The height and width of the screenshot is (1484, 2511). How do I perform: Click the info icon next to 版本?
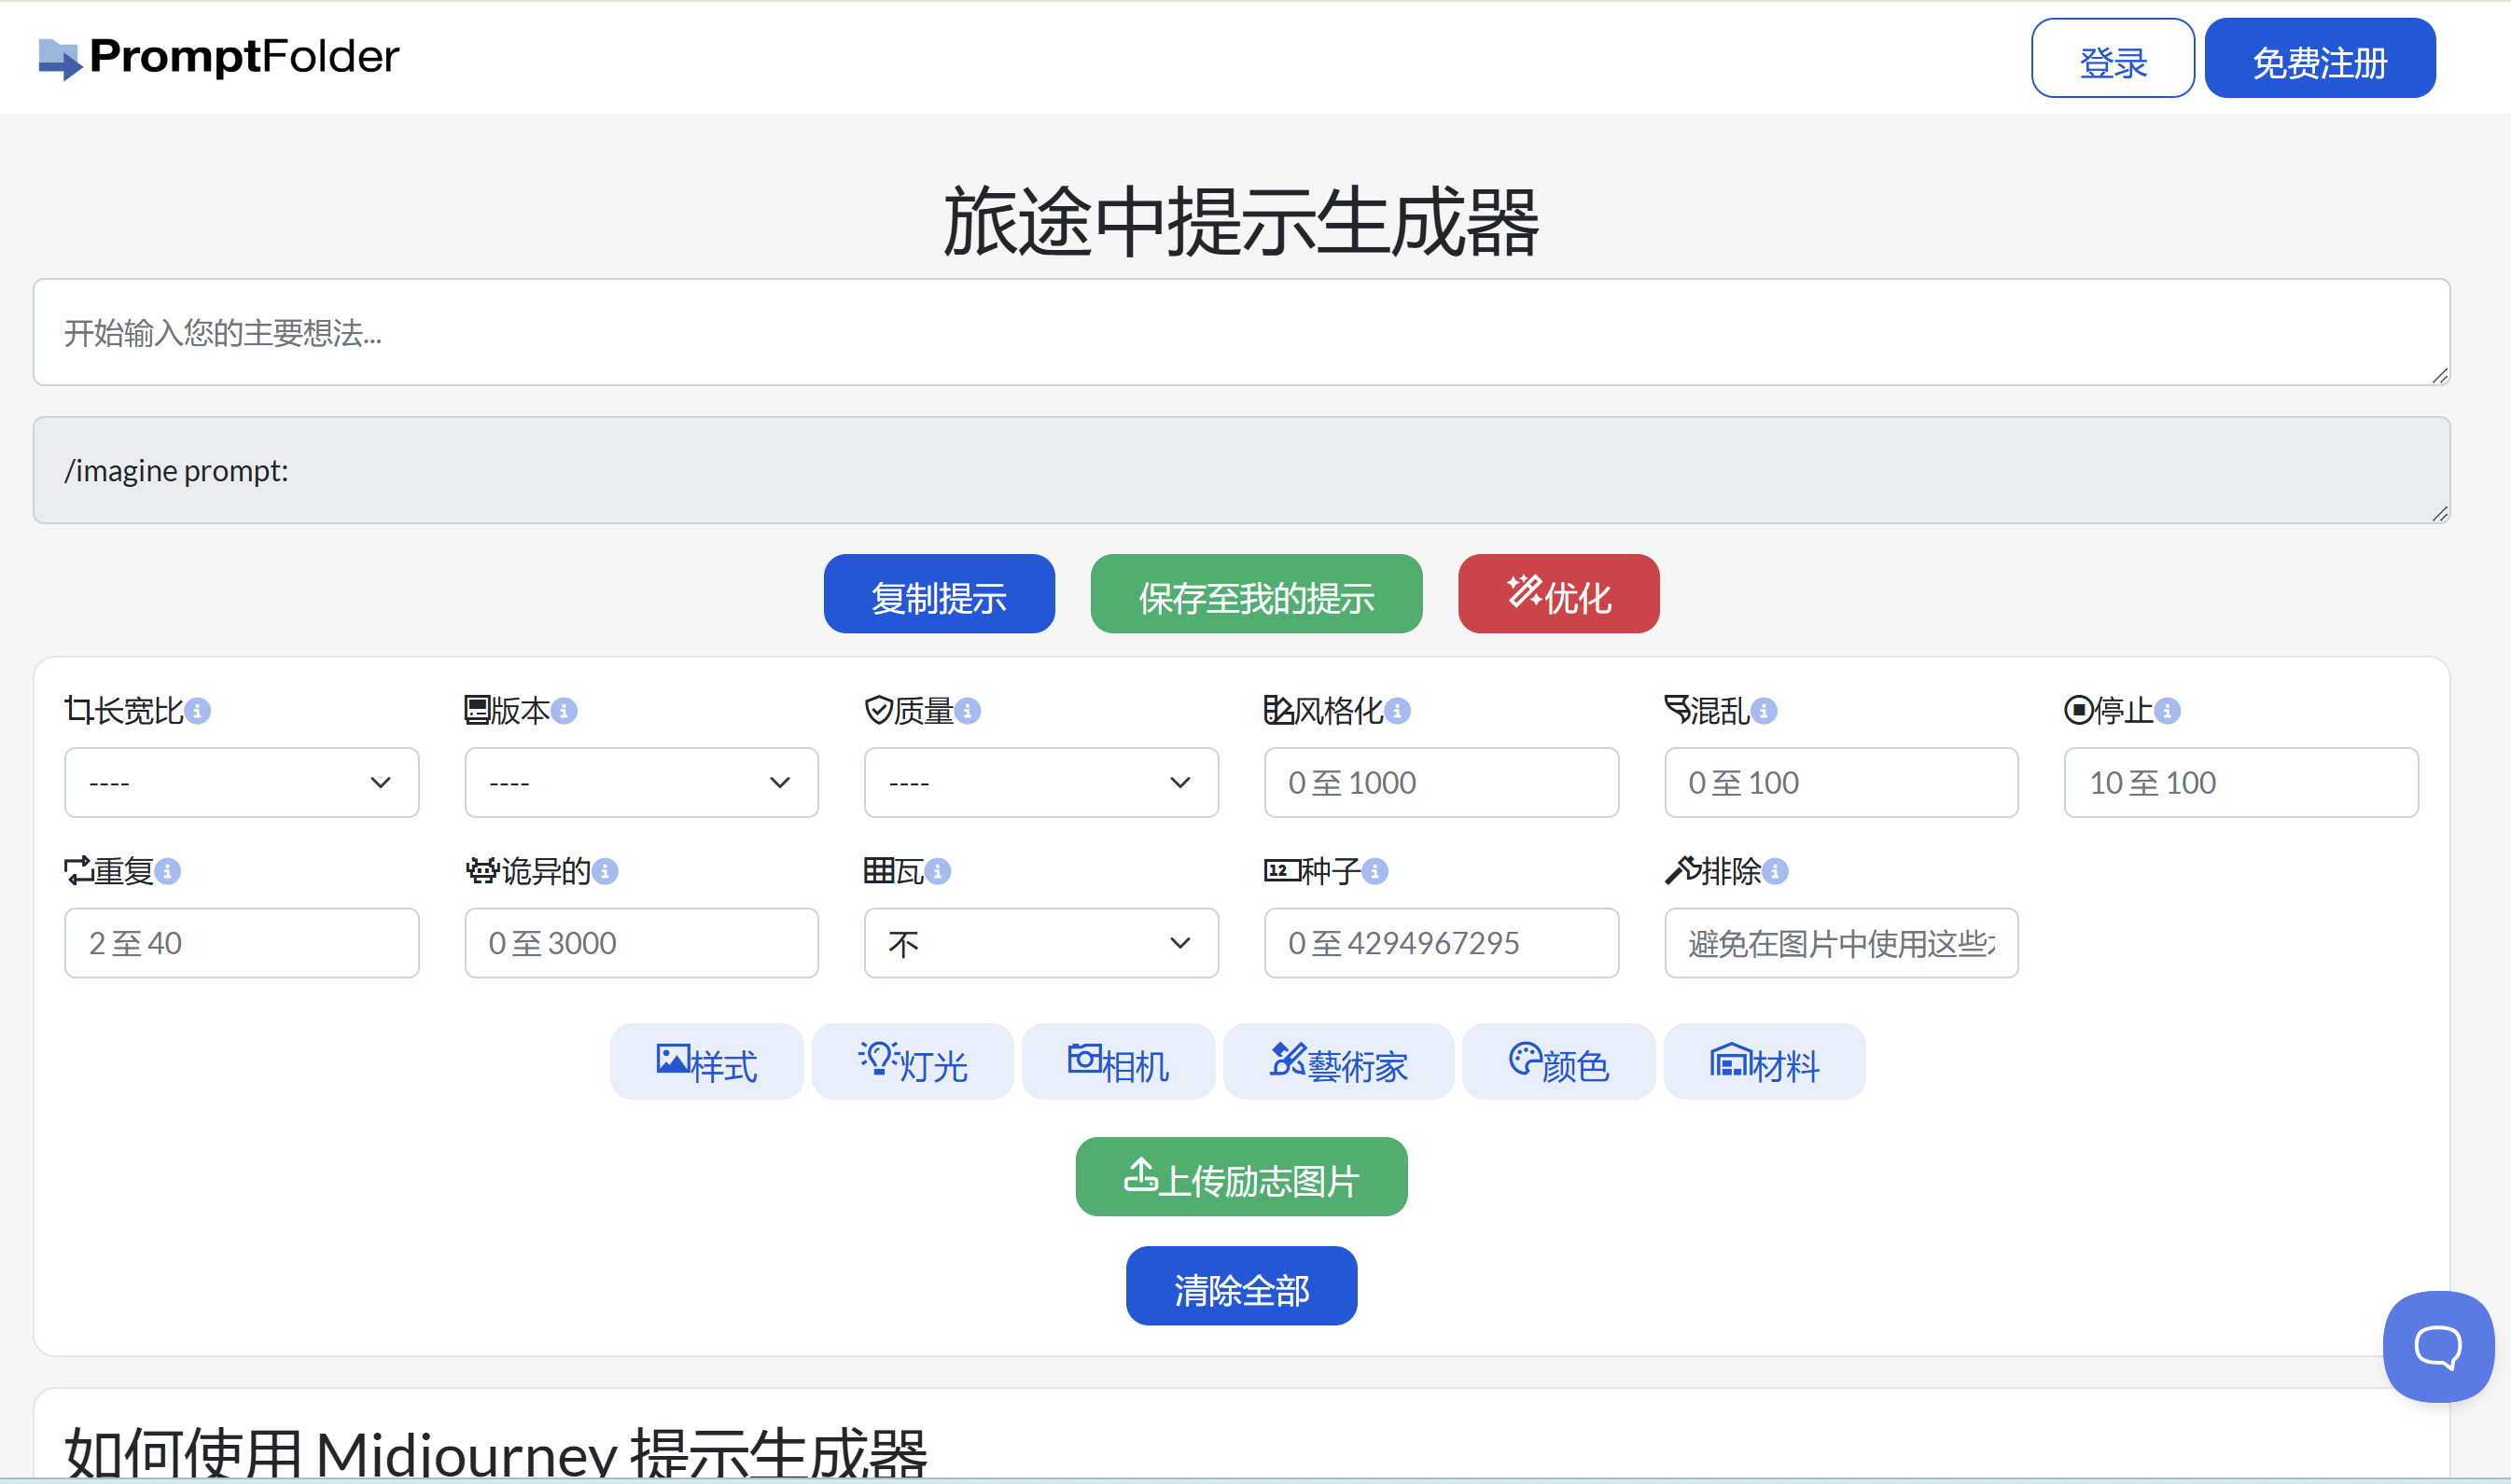click(565, 711)
